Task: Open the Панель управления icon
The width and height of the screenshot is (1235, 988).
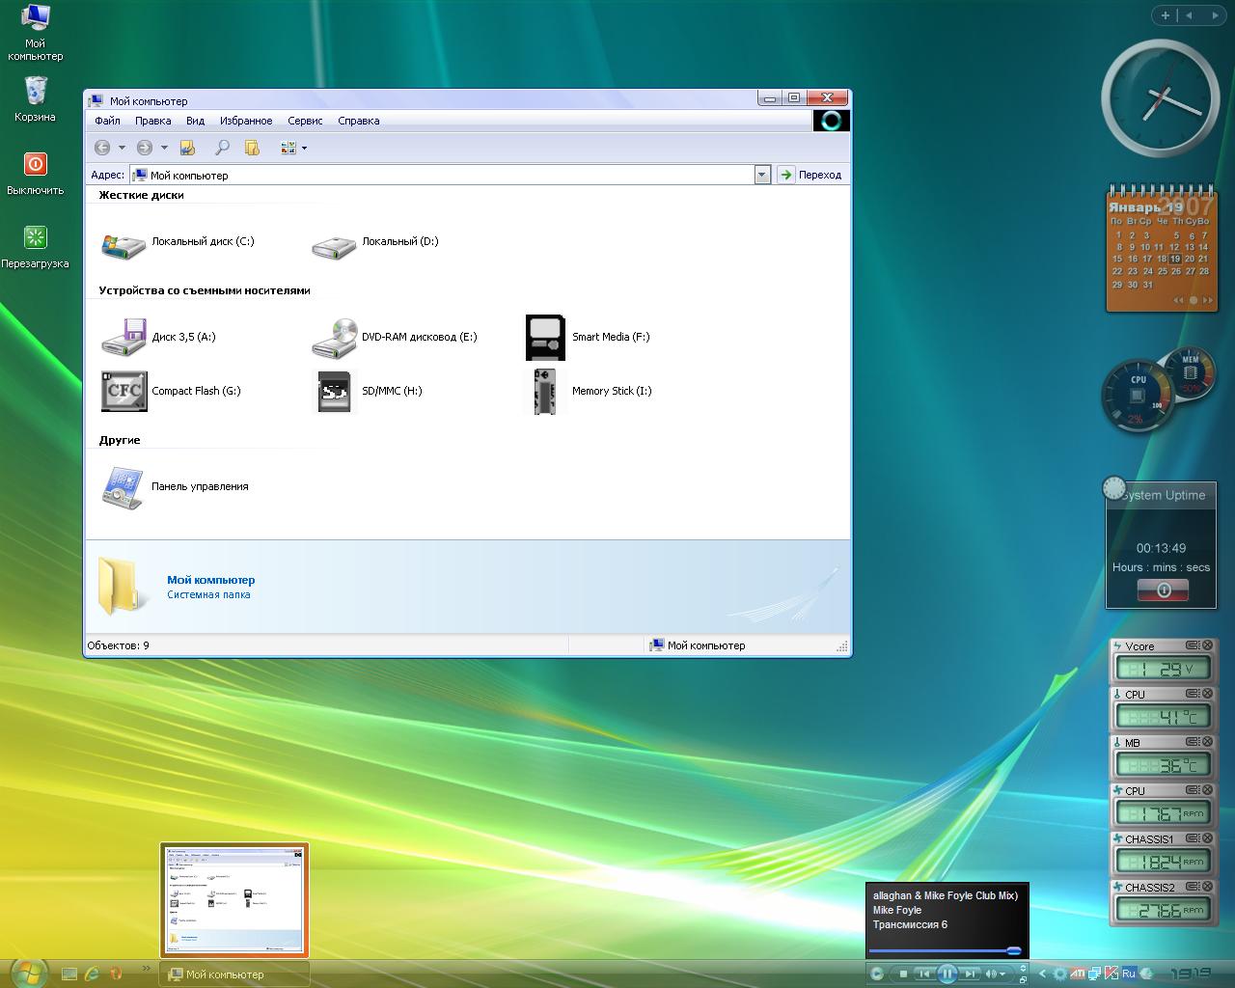Action: coord(123,487)
